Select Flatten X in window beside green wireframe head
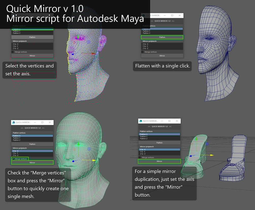The image size is (255, 210). (x=32, y=136)
